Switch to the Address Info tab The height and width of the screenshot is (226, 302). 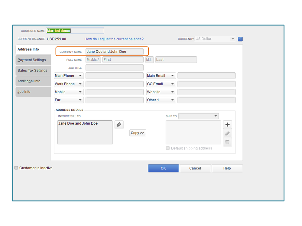point(33,49)
